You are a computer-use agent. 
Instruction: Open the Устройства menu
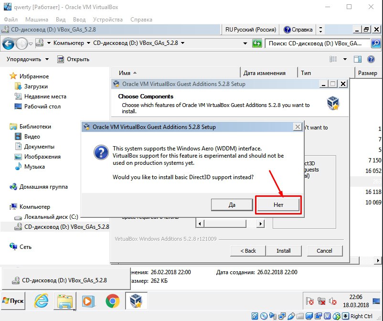point(108,20)
